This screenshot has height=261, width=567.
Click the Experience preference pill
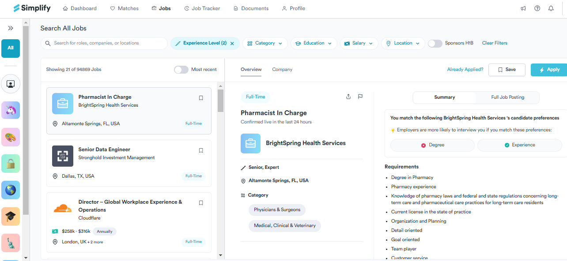tap(519, 145)
